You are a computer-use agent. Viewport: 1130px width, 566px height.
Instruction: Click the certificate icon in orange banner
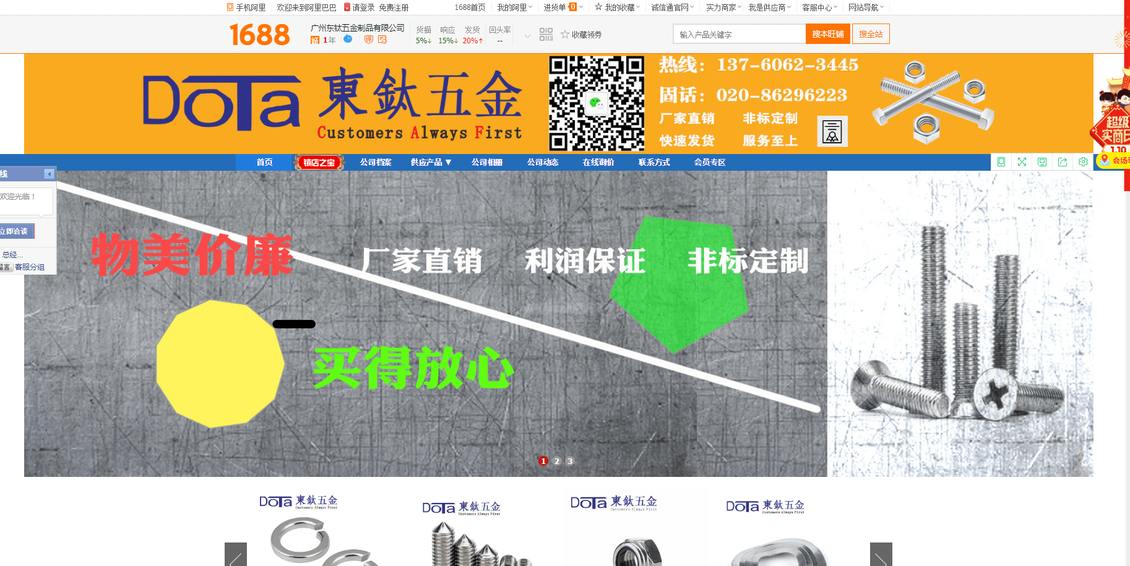pos(832,131)
